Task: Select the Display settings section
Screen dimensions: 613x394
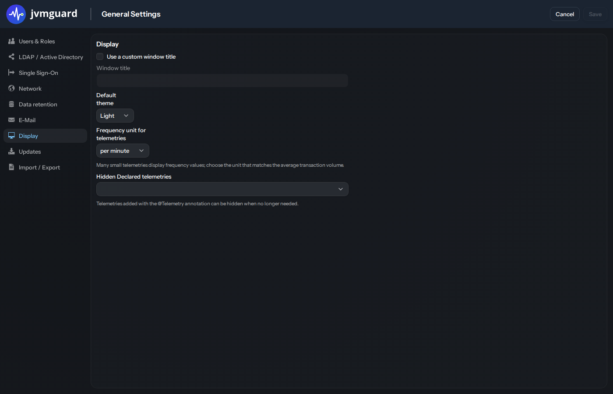Action: click(45, 136)
